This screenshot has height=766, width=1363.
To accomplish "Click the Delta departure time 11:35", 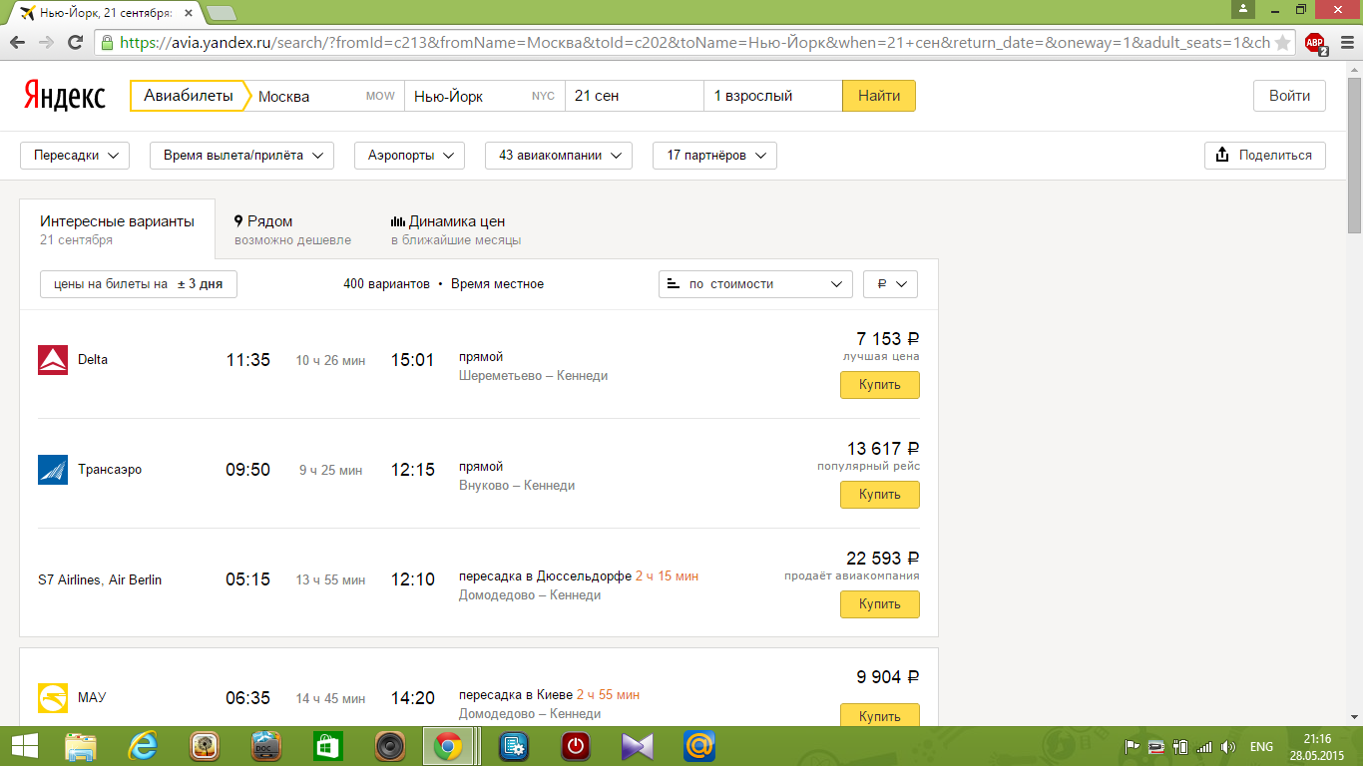I will [x=248, y=360].
